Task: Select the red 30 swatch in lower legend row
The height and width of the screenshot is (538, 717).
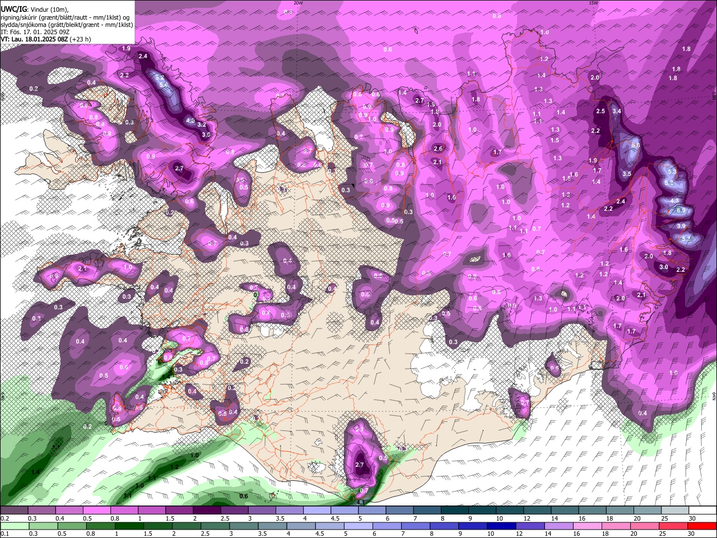Action: pos(702,526)
